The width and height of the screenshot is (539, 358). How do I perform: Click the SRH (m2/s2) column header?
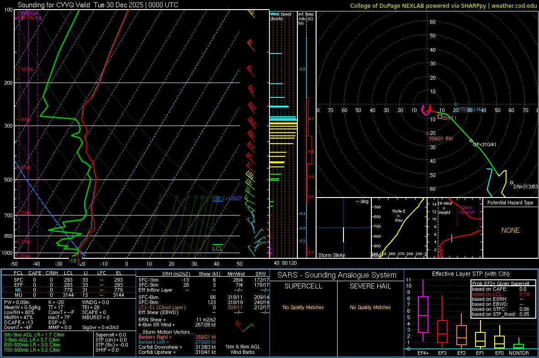point(176,274)
